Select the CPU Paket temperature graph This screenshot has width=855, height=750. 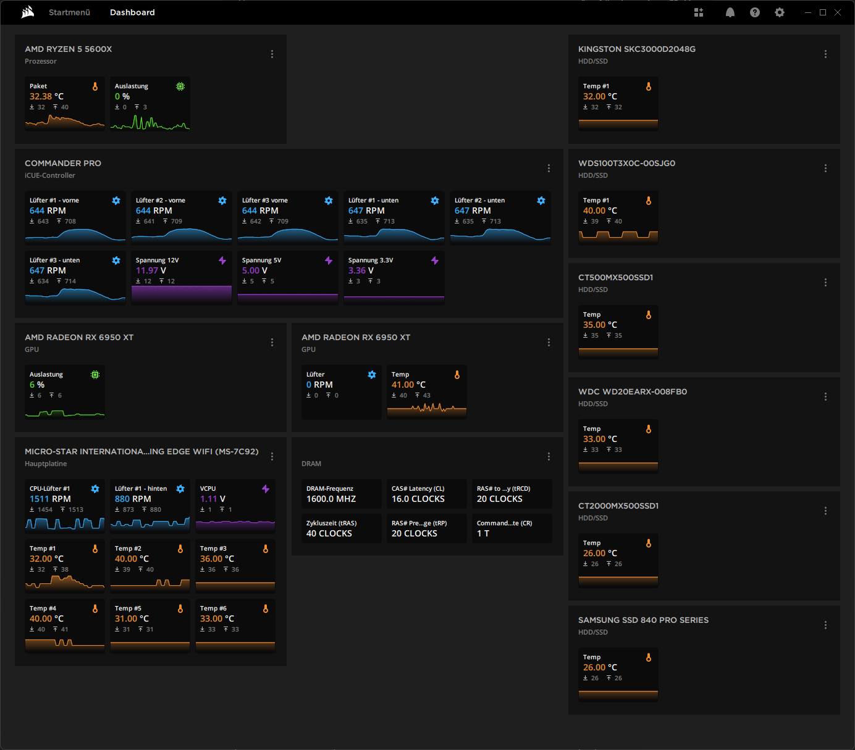(x=65, y=122)
